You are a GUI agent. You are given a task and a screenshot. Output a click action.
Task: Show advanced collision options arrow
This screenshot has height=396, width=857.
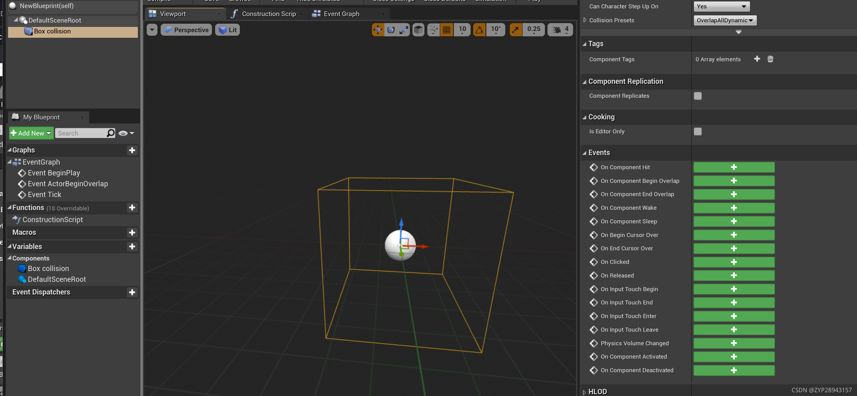739,32
